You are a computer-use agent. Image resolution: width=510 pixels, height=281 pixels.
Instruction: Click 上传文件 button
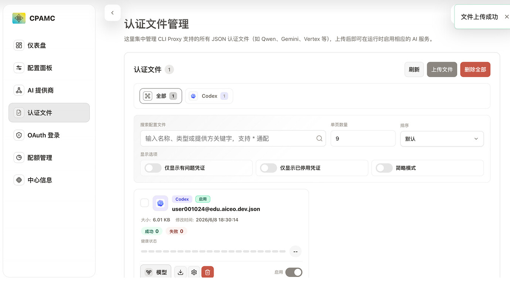442,70
